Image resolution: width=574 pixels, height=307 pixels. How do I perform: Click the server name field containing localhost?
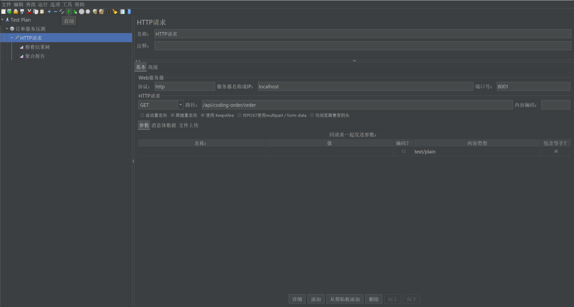click(365, 86)
